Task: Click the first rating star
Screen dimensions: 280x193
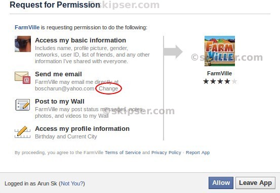Action: (x=206, y=81)
